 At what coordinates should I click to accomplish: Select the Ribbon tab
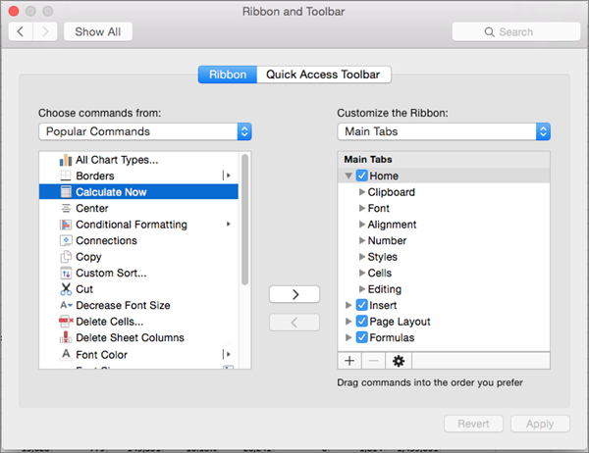point(227,75)
